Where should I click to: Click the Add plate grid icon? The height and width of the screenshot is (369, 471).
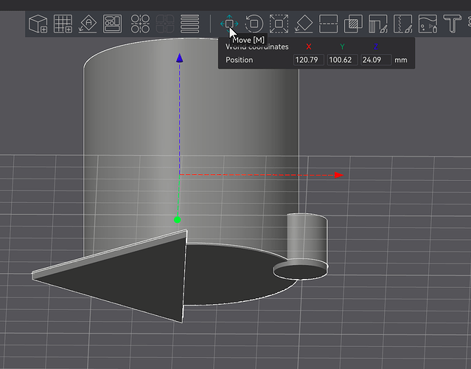(63, 24)
